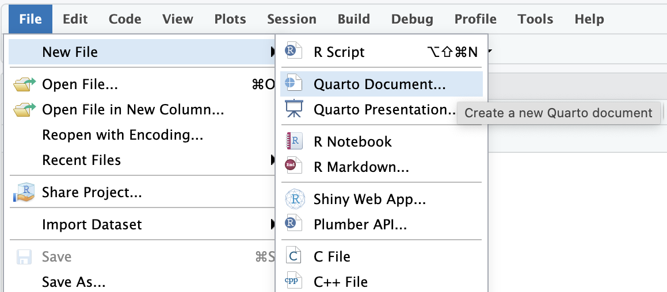
Task: Expand the Import Dataset submenu
Action: pyautogui.click(x=272, y=224)
